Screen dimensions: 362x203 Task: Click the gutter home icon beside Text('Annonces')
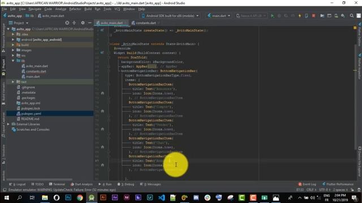tap(102, 93)
